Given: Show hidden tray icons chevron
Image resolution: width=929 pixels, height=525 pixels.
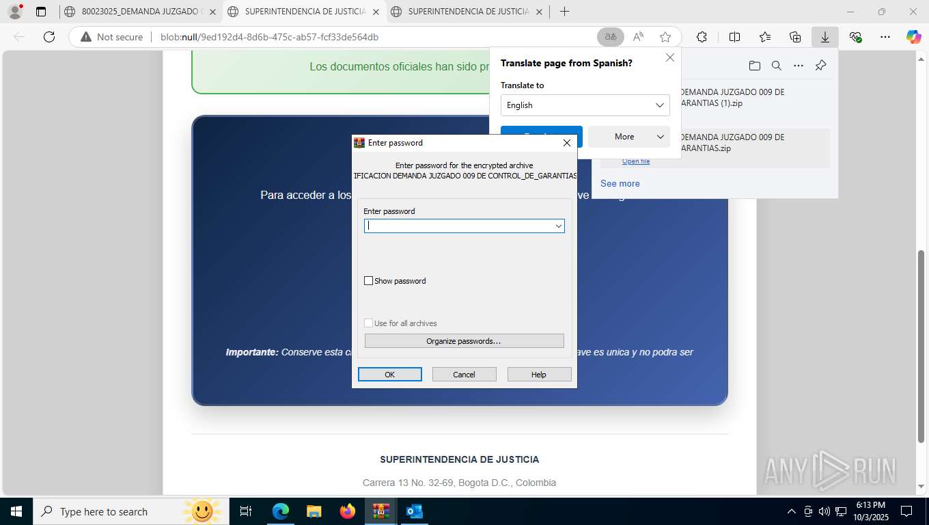Looking at the screenshot, I should coord(792,511).
